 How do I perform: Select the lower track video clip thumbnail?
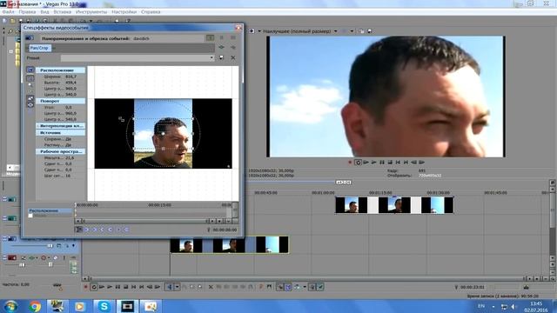click(230, 245)
